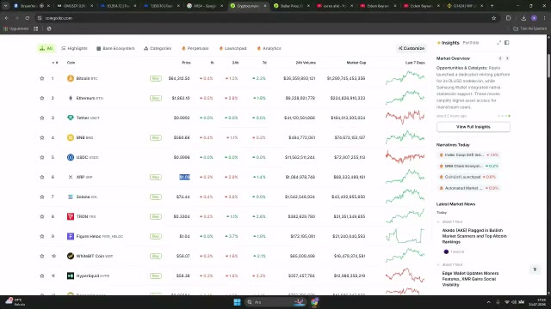Click the address bar showing coingecko.com
This screenshot has width=551, height=309.
coord(263,18)
